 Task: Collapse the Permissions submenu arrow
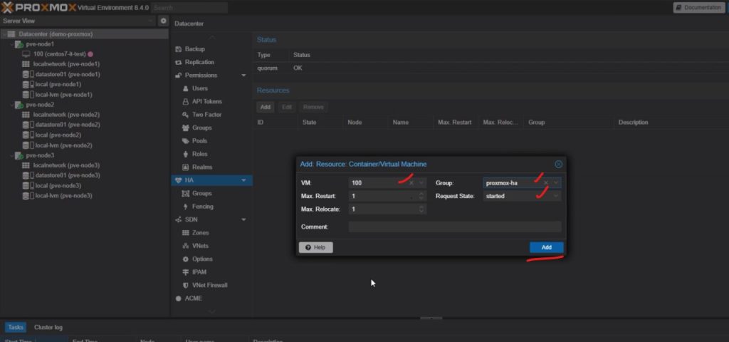243,76
